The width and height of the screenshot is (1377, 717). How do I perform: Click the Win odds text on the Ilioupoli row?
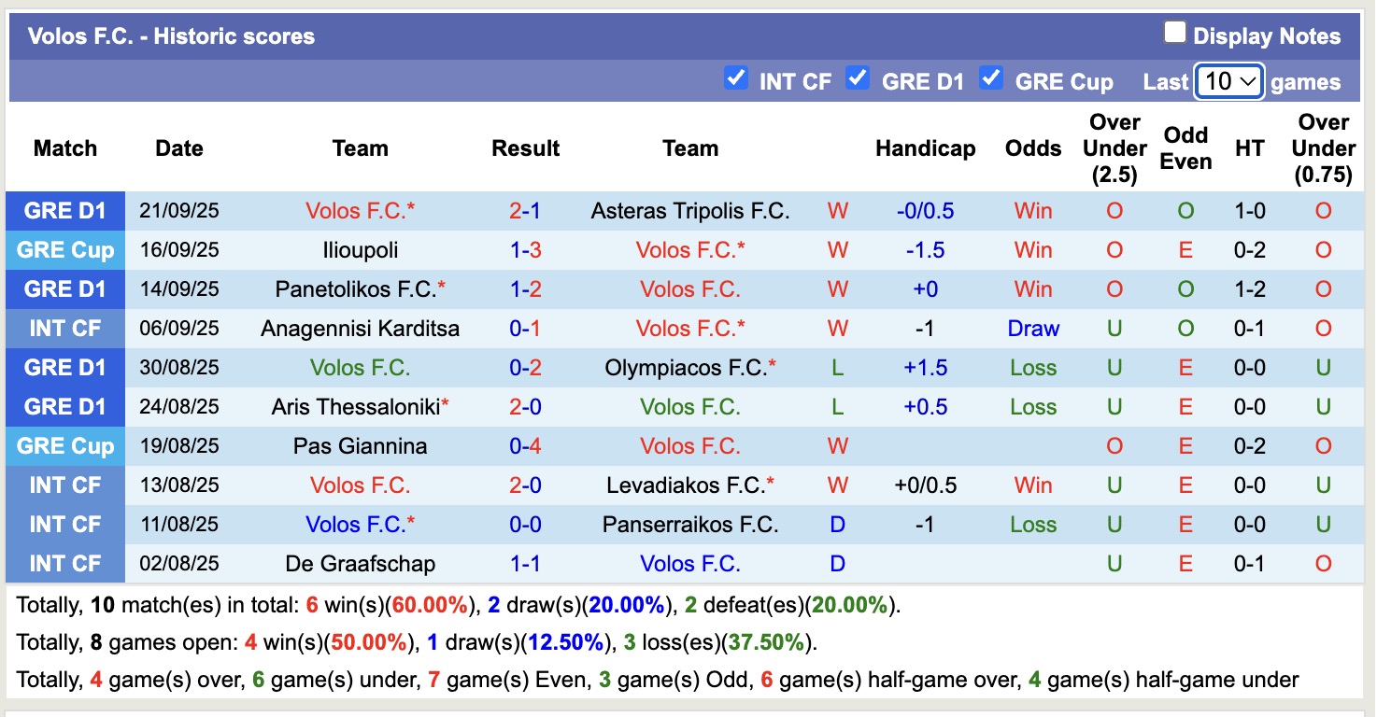coord(1032,249)
